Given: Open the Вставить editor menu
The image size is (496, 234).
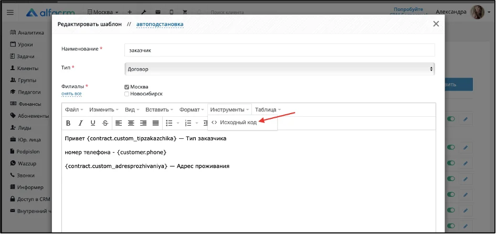Looking at the screenshot, I should (159, 110).
